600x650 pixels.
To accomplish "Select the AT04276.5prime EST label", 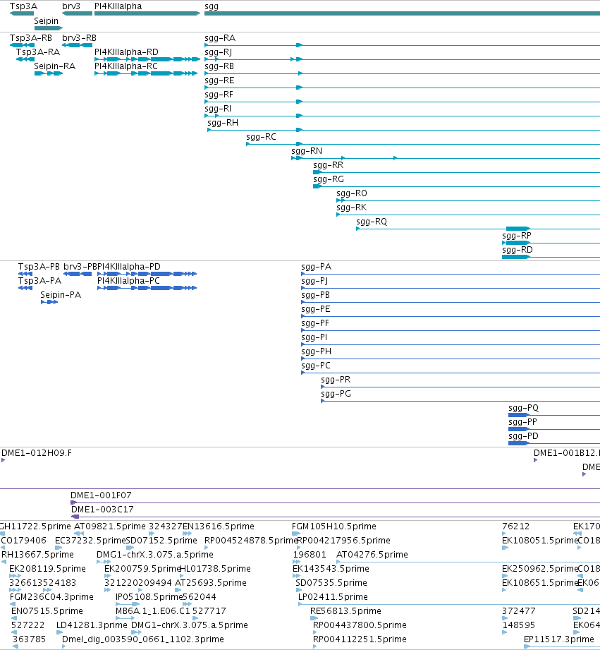I will pyautogui.click(x=372, y=554).
